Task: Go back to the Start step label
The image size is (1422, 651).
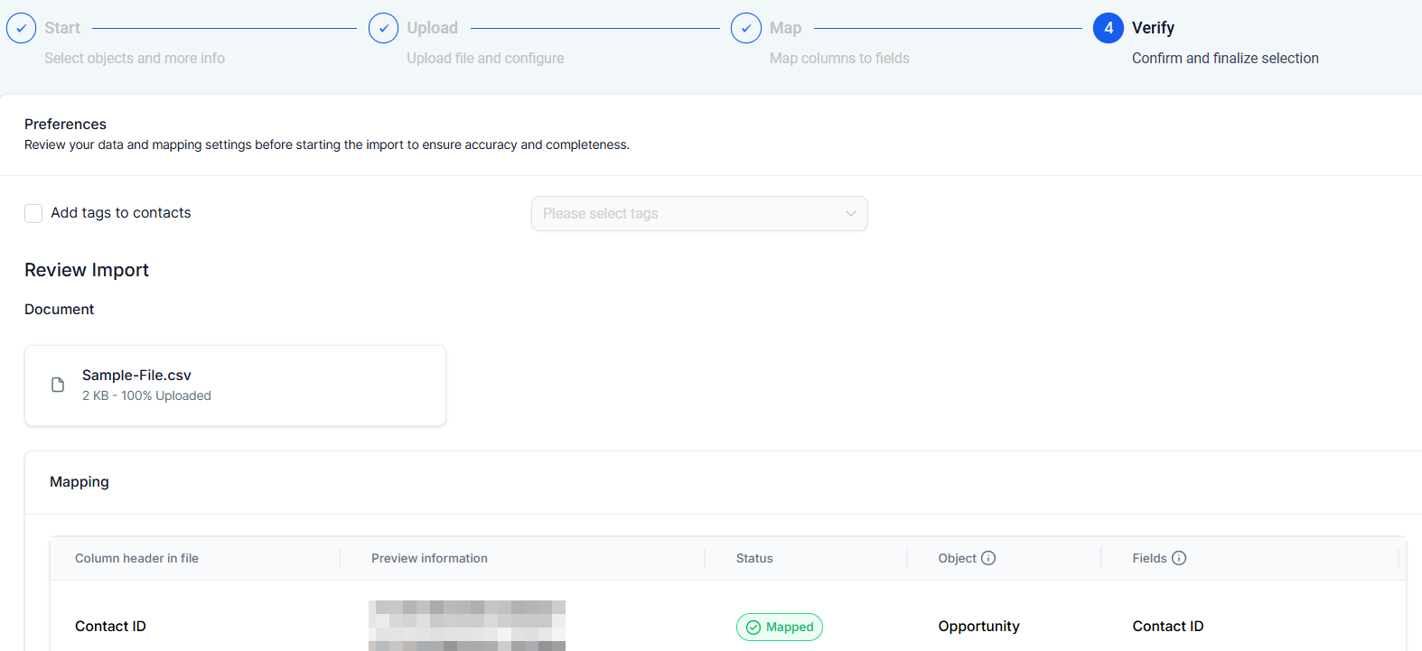Action: 62,28
